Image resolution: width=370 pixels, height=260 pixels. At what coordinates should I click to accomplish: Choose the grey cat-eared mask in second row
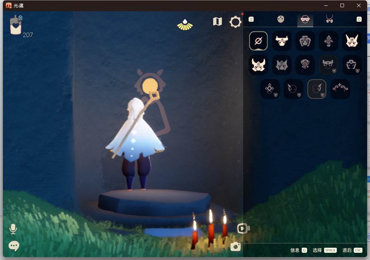click(x=281, y=65)
